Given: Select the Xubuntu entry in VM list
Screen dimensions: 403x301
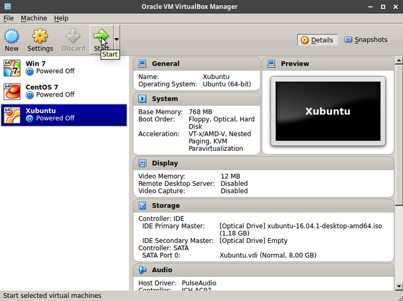Looking at the screenshot, I should (x=64, y=115).
